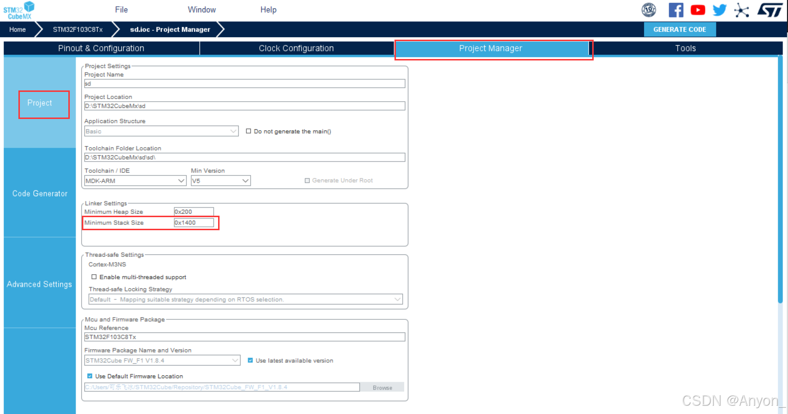
Task: Click the Cortex-M3NS label
Action: point(107,265)
